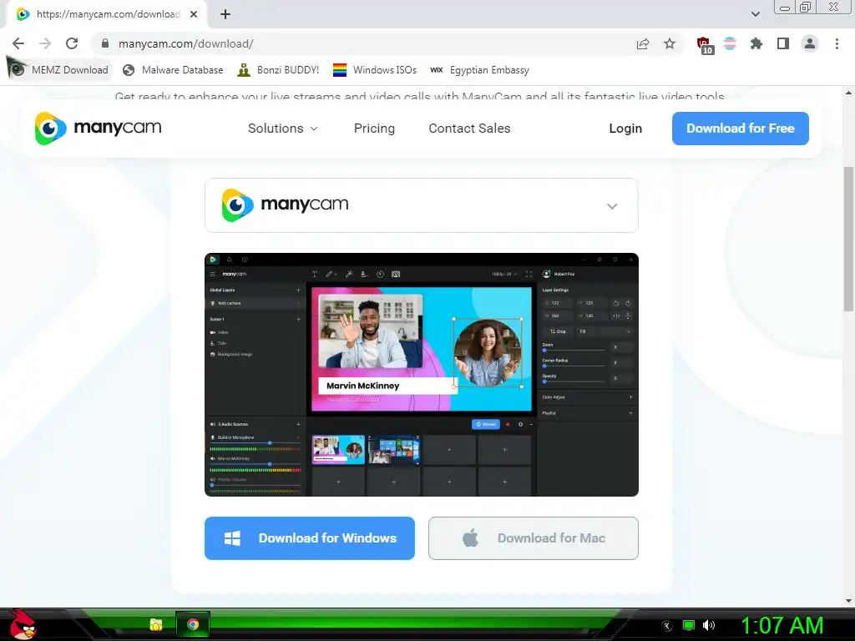Click Download for Mac button
Screen dimensions: 855x641
[534, 538]
